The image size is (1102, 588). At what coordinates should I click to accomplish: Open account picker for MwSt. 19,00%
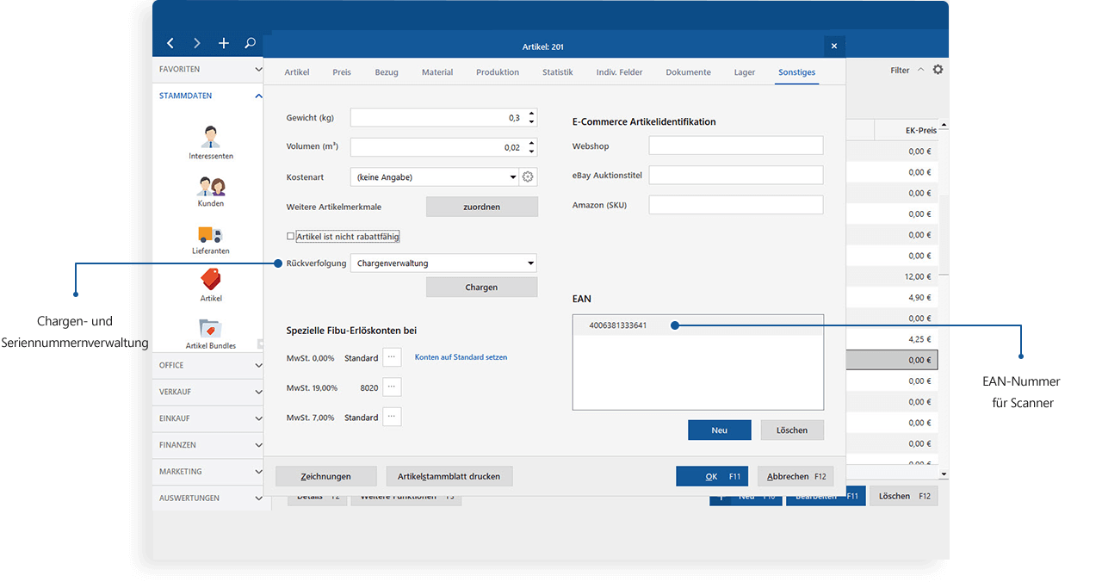tap(392, 387)
